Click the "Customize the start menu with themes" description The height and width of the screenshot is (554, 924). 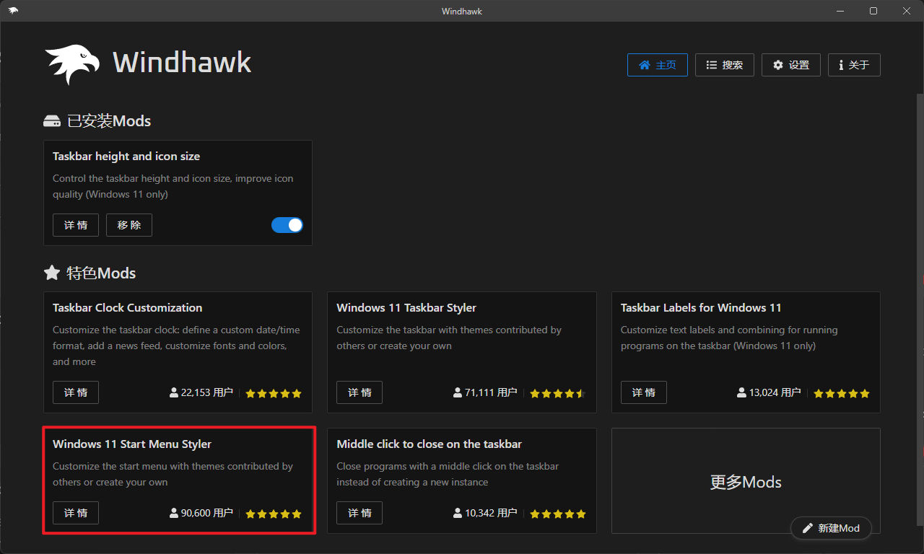[x=173, y=474]
